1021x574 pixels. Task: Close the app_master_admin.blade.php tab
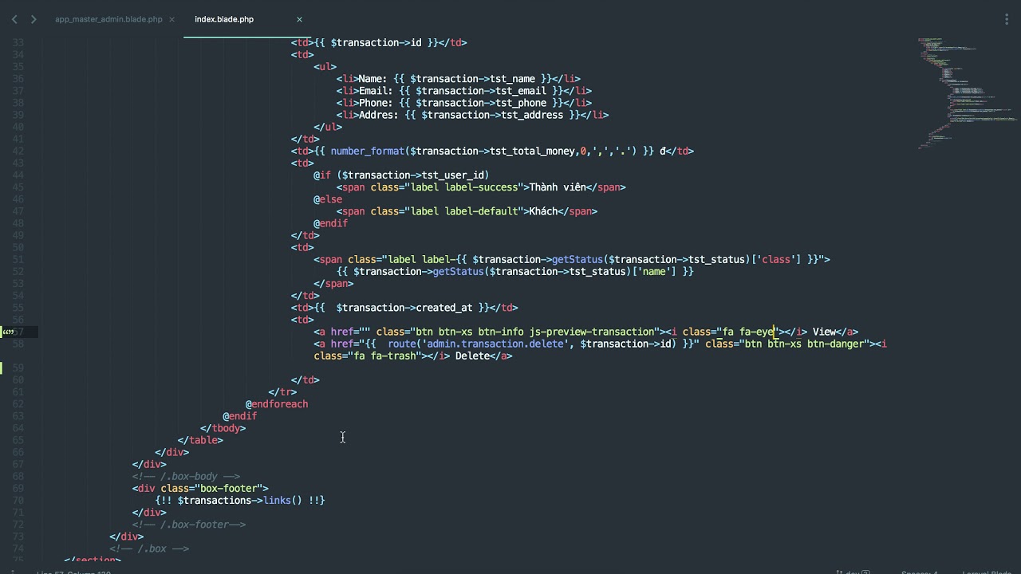pos(171,19)
